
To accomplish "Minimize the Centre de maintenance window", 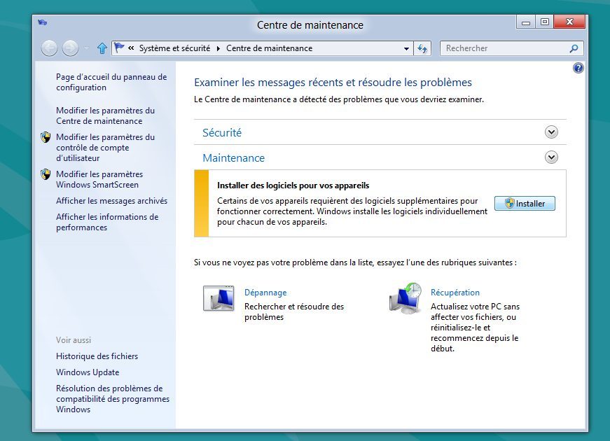I will (x=525, y=22).
